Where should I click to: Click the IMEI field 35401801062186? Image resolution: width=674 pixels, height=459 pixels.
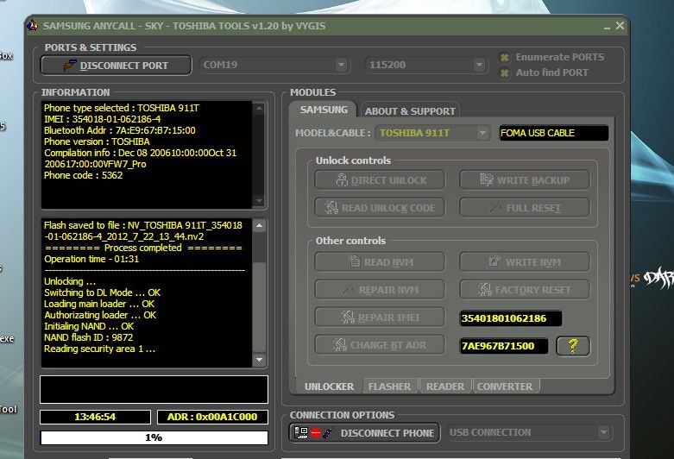(x=511, y=318)
